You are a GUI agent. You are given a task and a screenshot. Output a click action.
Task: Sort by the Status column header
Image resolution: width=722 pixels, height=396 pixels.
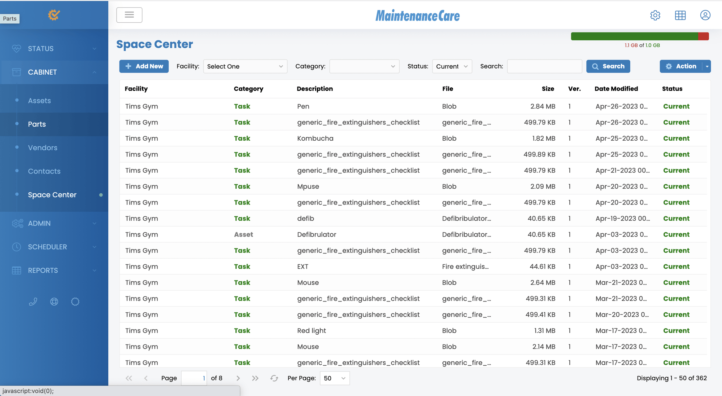(x=672, y=89)
